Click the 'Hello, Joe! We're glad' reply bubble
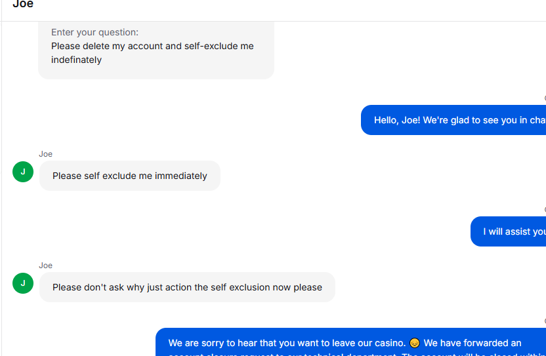Image resolution: width=546 pixels, height=356 pixels. (453, 120)
